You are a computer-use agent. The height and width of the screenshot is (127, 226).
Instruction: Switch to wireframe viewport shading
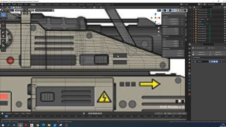point(176,10)
